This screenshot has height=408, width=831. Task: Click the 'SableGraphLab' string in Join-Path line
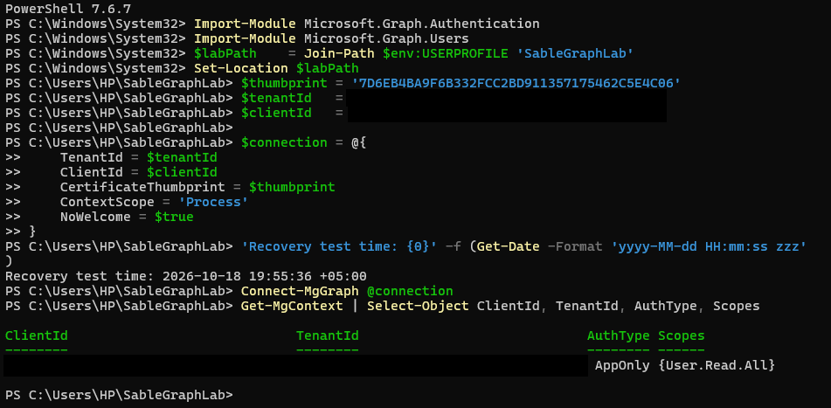(x=575, y=53)
